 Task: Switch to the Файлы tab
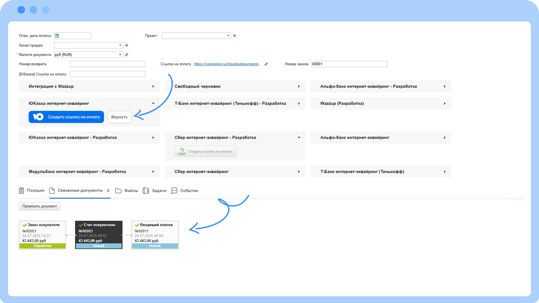click(126, 190)
